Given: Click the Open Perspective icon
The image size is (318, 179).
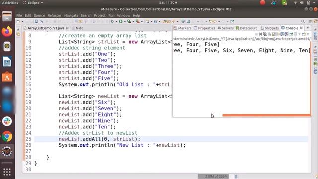Looking at the screenshot, I should [x=311, y=21].
